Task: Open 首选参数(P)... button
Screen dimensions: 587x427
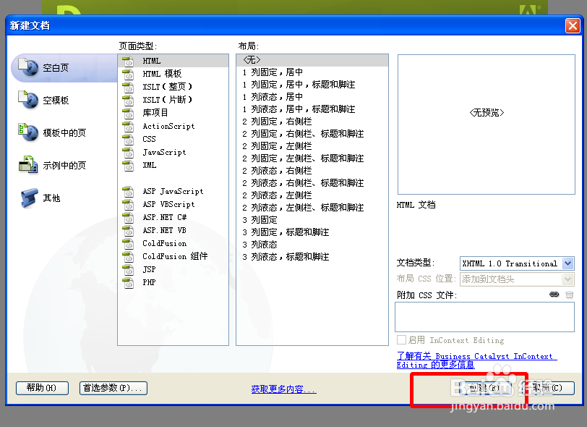Action: click(x=113, y=388)
